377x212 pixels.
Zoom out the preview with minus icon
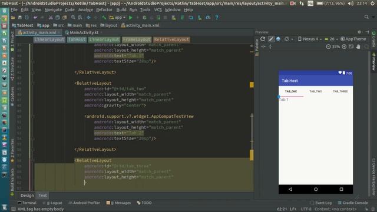click(x=328, y=47)
